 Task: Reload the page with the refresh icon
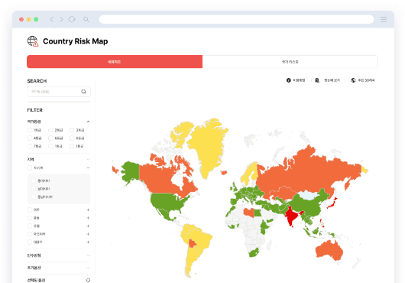72,19
